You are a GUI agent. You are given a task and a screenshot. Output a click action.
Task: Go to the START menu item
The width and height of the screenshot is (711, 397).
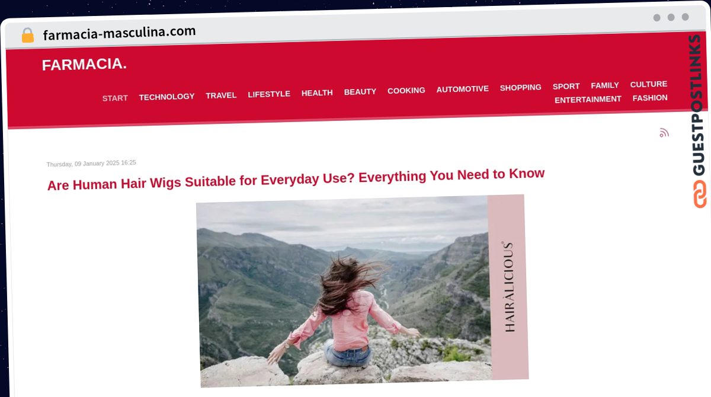click(x=115, y=98)
